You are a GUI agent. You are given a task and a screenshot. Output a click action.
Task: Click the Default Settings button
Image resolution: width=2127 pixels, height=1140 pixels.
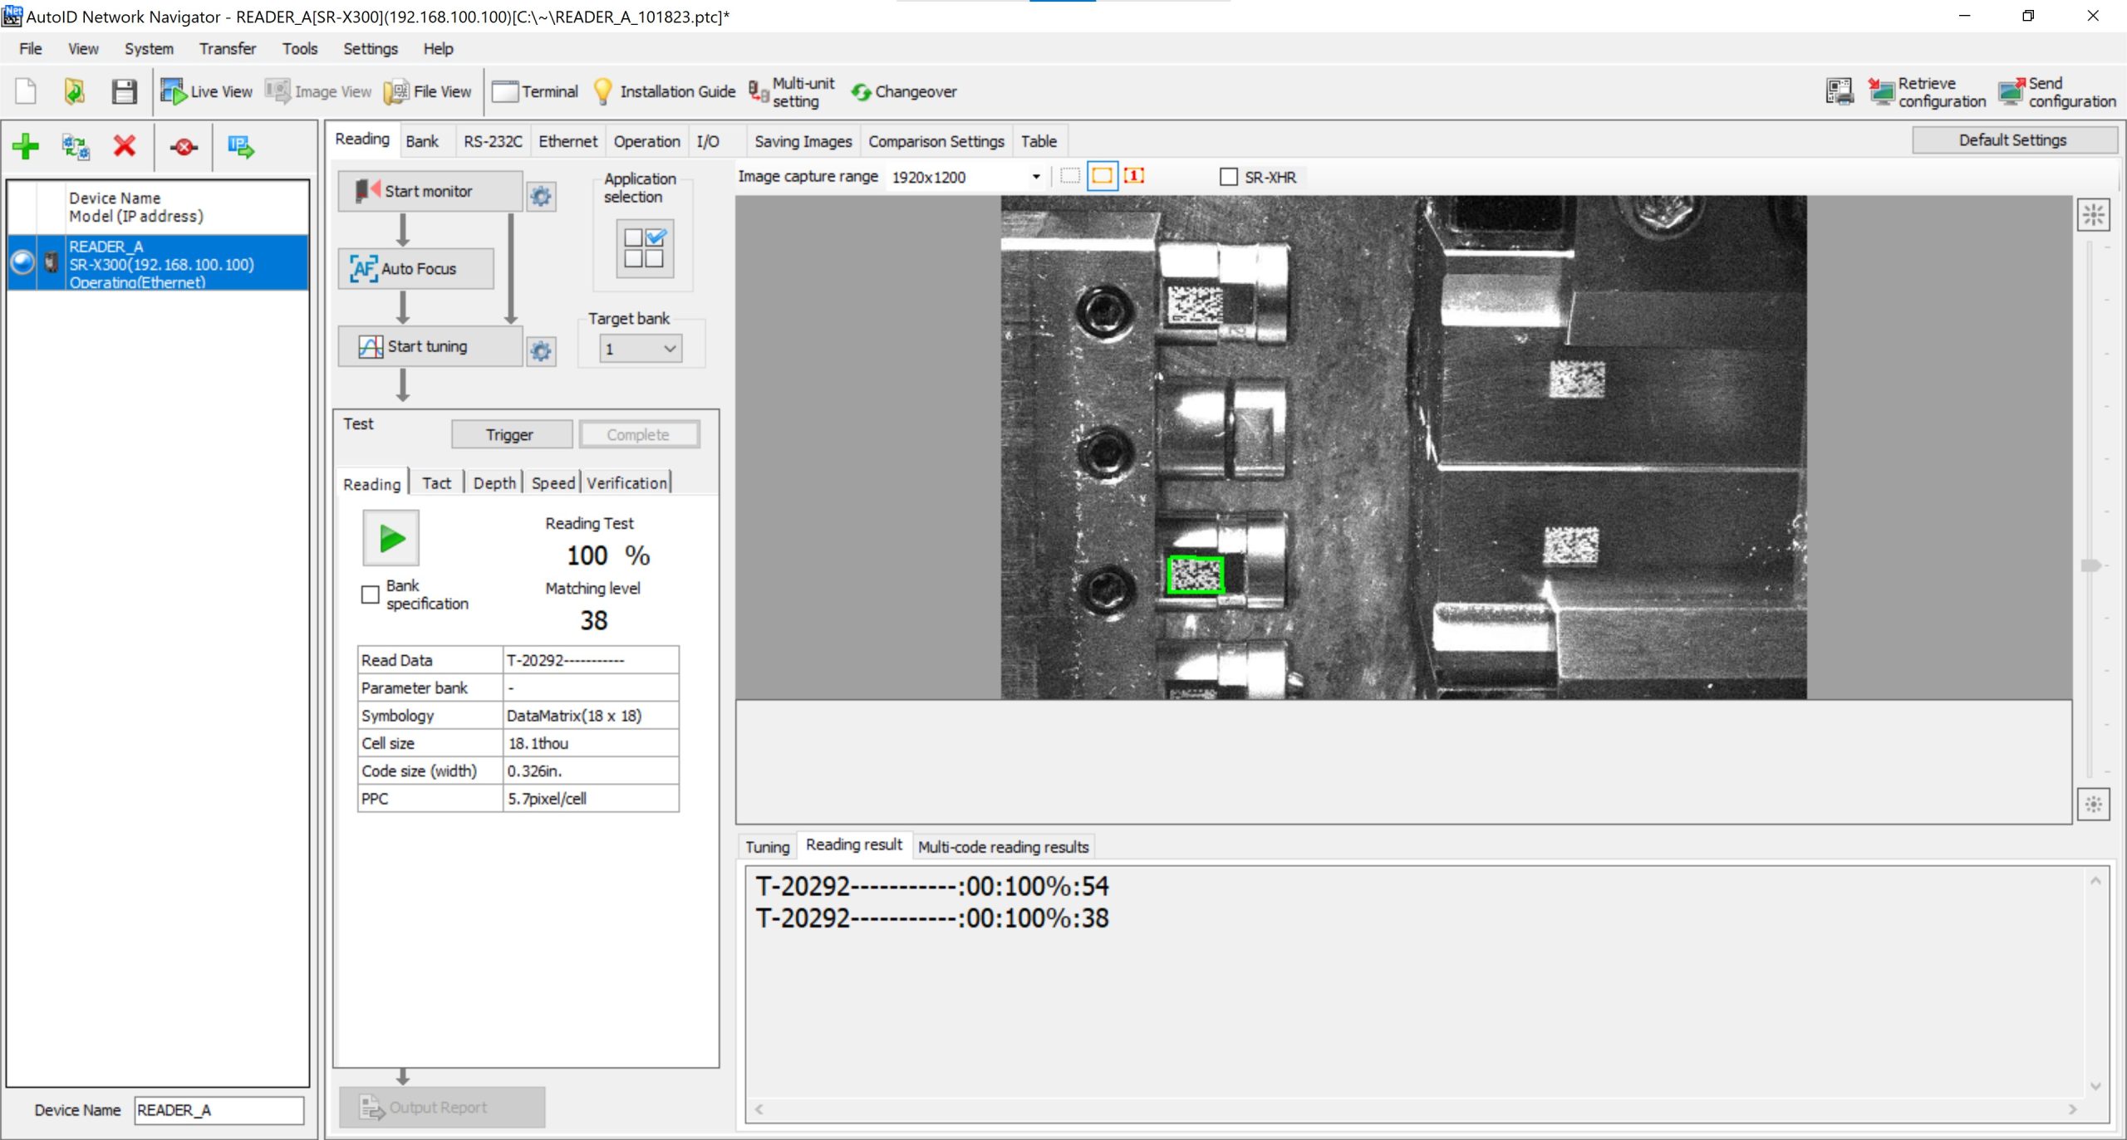tap(2012, 140)
